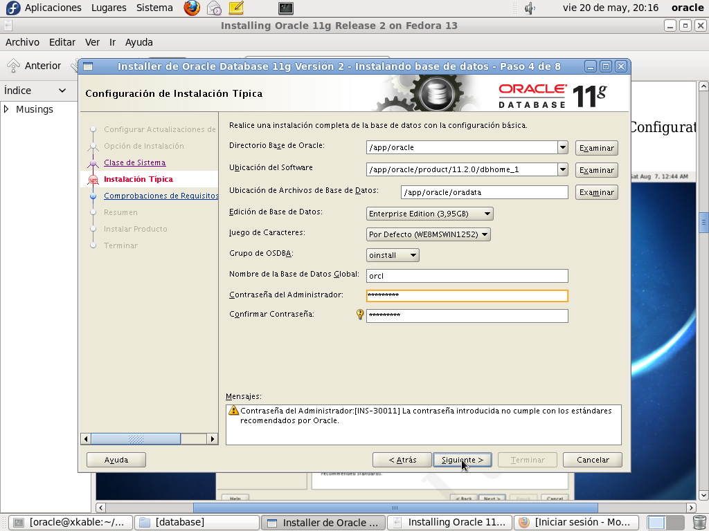Click the help viewer horizontal scrollbar thumb
This screenshot has width=709, height=531.
395,507
